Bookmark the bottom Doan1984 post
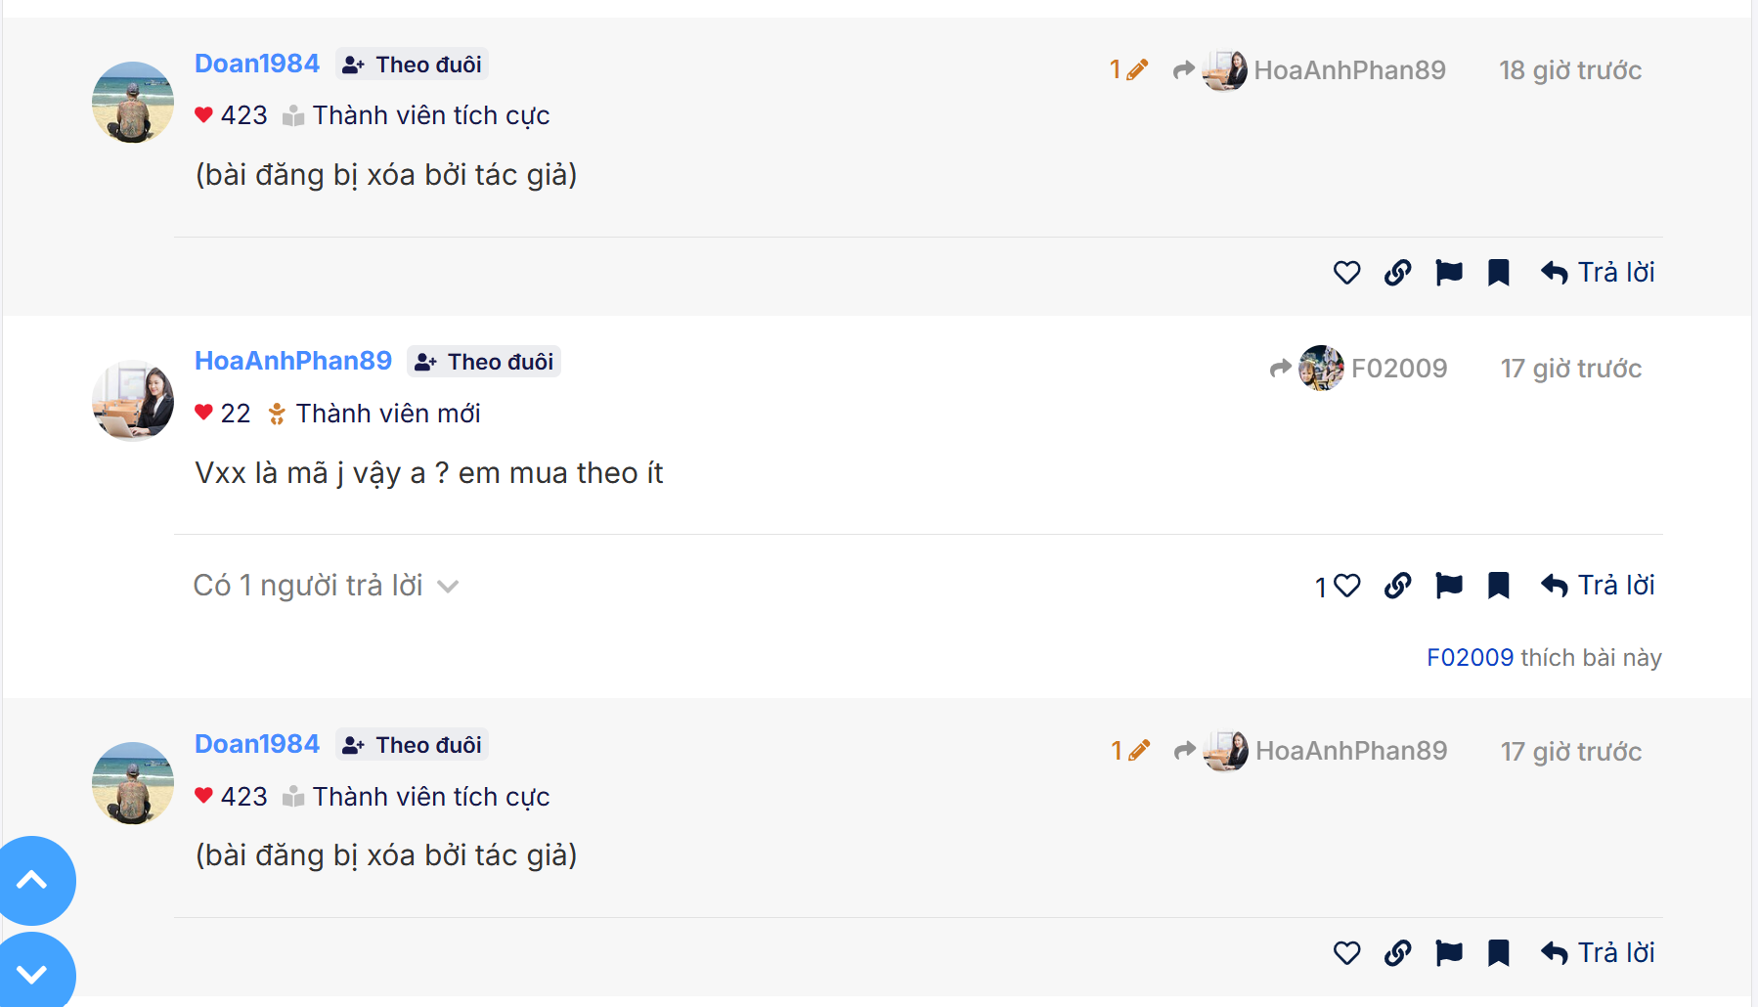 (x=1498, y=953)
